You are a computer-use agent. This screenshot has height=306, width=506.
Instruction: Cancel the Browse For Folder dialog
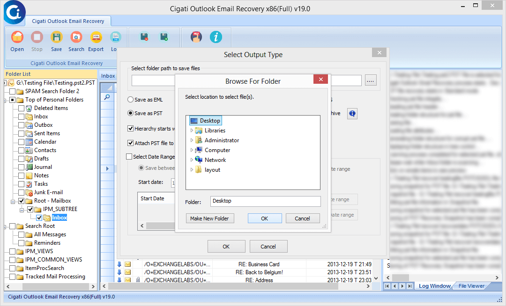(x=302, y=219)
